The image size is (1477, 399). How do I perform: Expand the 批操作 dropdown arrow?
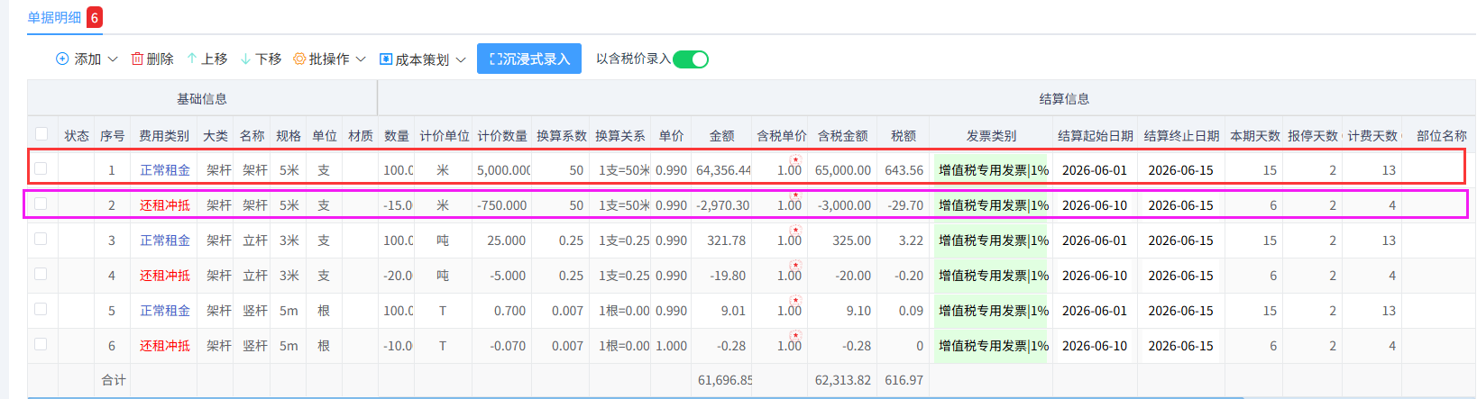[x=361, y=59]
